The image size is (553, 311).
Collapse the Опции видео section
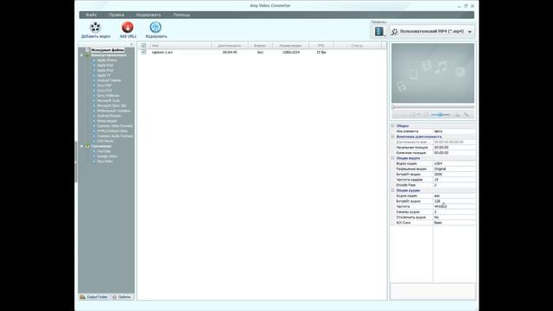click(392, 158)
